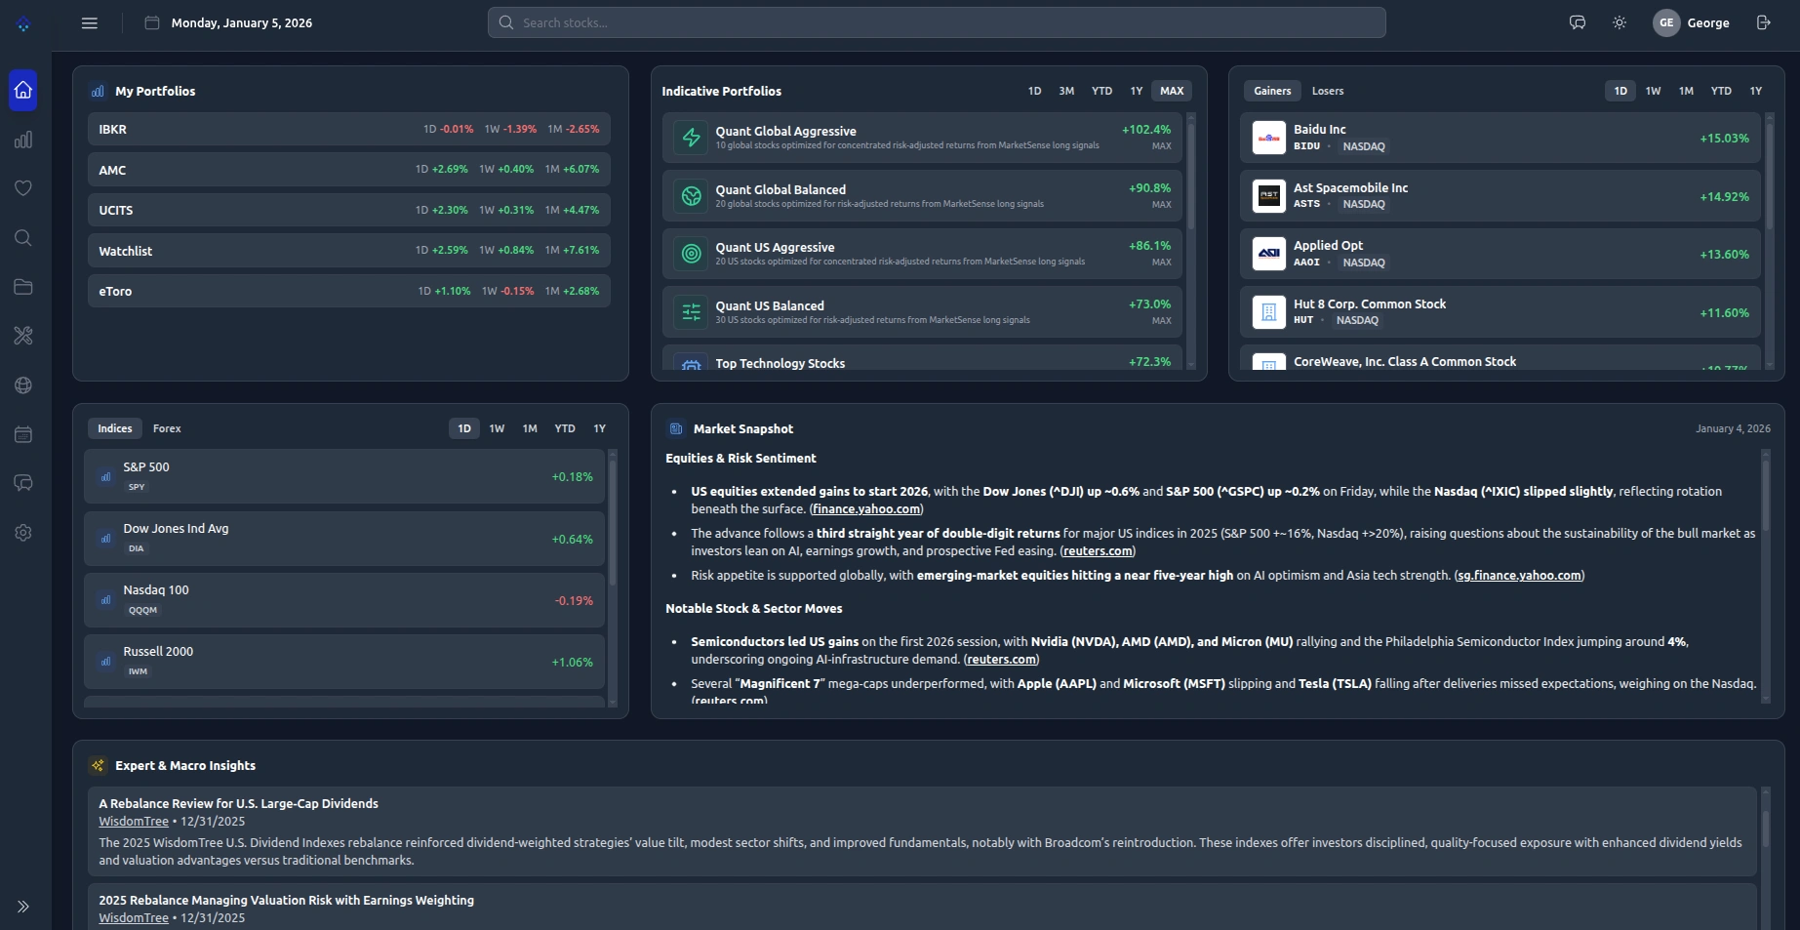Click the logout icon next to George
The height and width of the screenshot is (930, 1800).
tap(1764, 22)
